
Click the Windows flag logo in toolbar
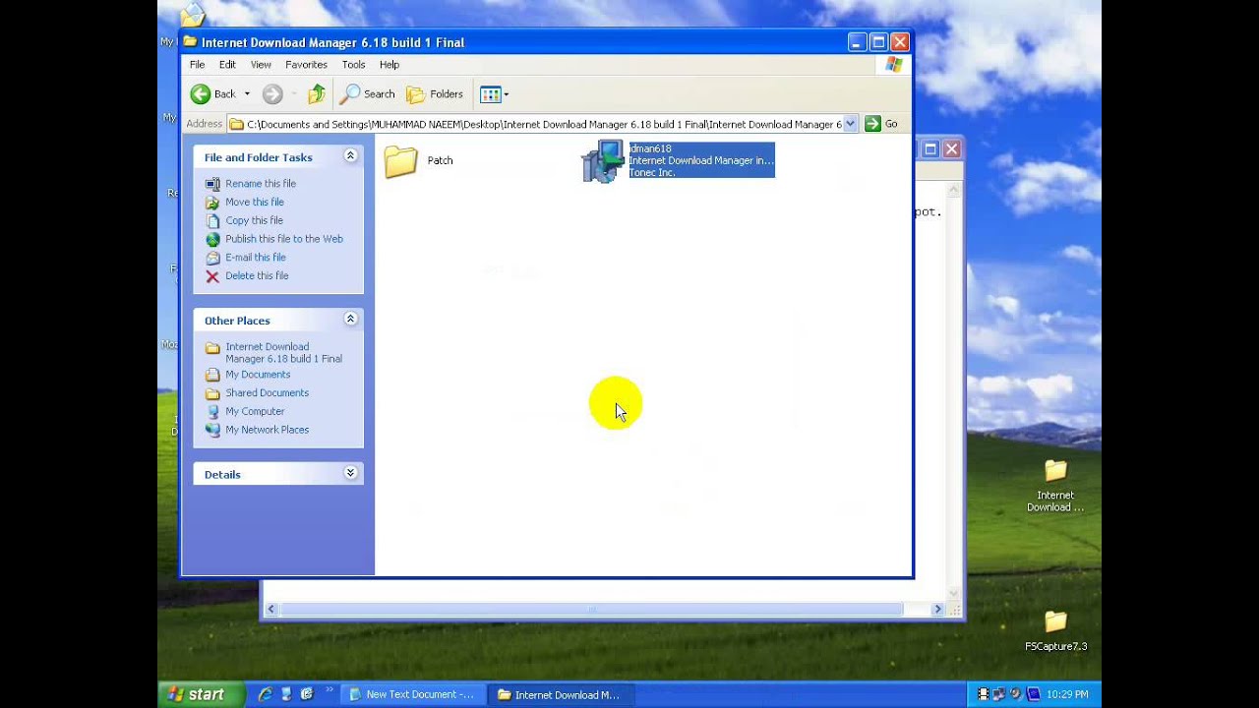893,65
